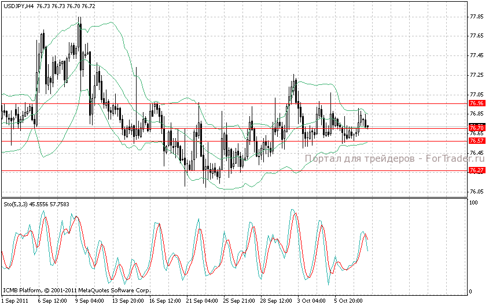Screen dimensions: 489x305
Task: Click the 76.27 horizontal level price tag
Action: click(476, 170)
